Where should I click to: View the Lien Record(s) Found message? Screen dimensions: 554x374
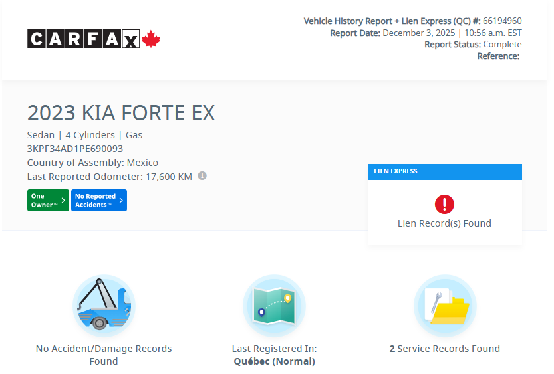444,223
